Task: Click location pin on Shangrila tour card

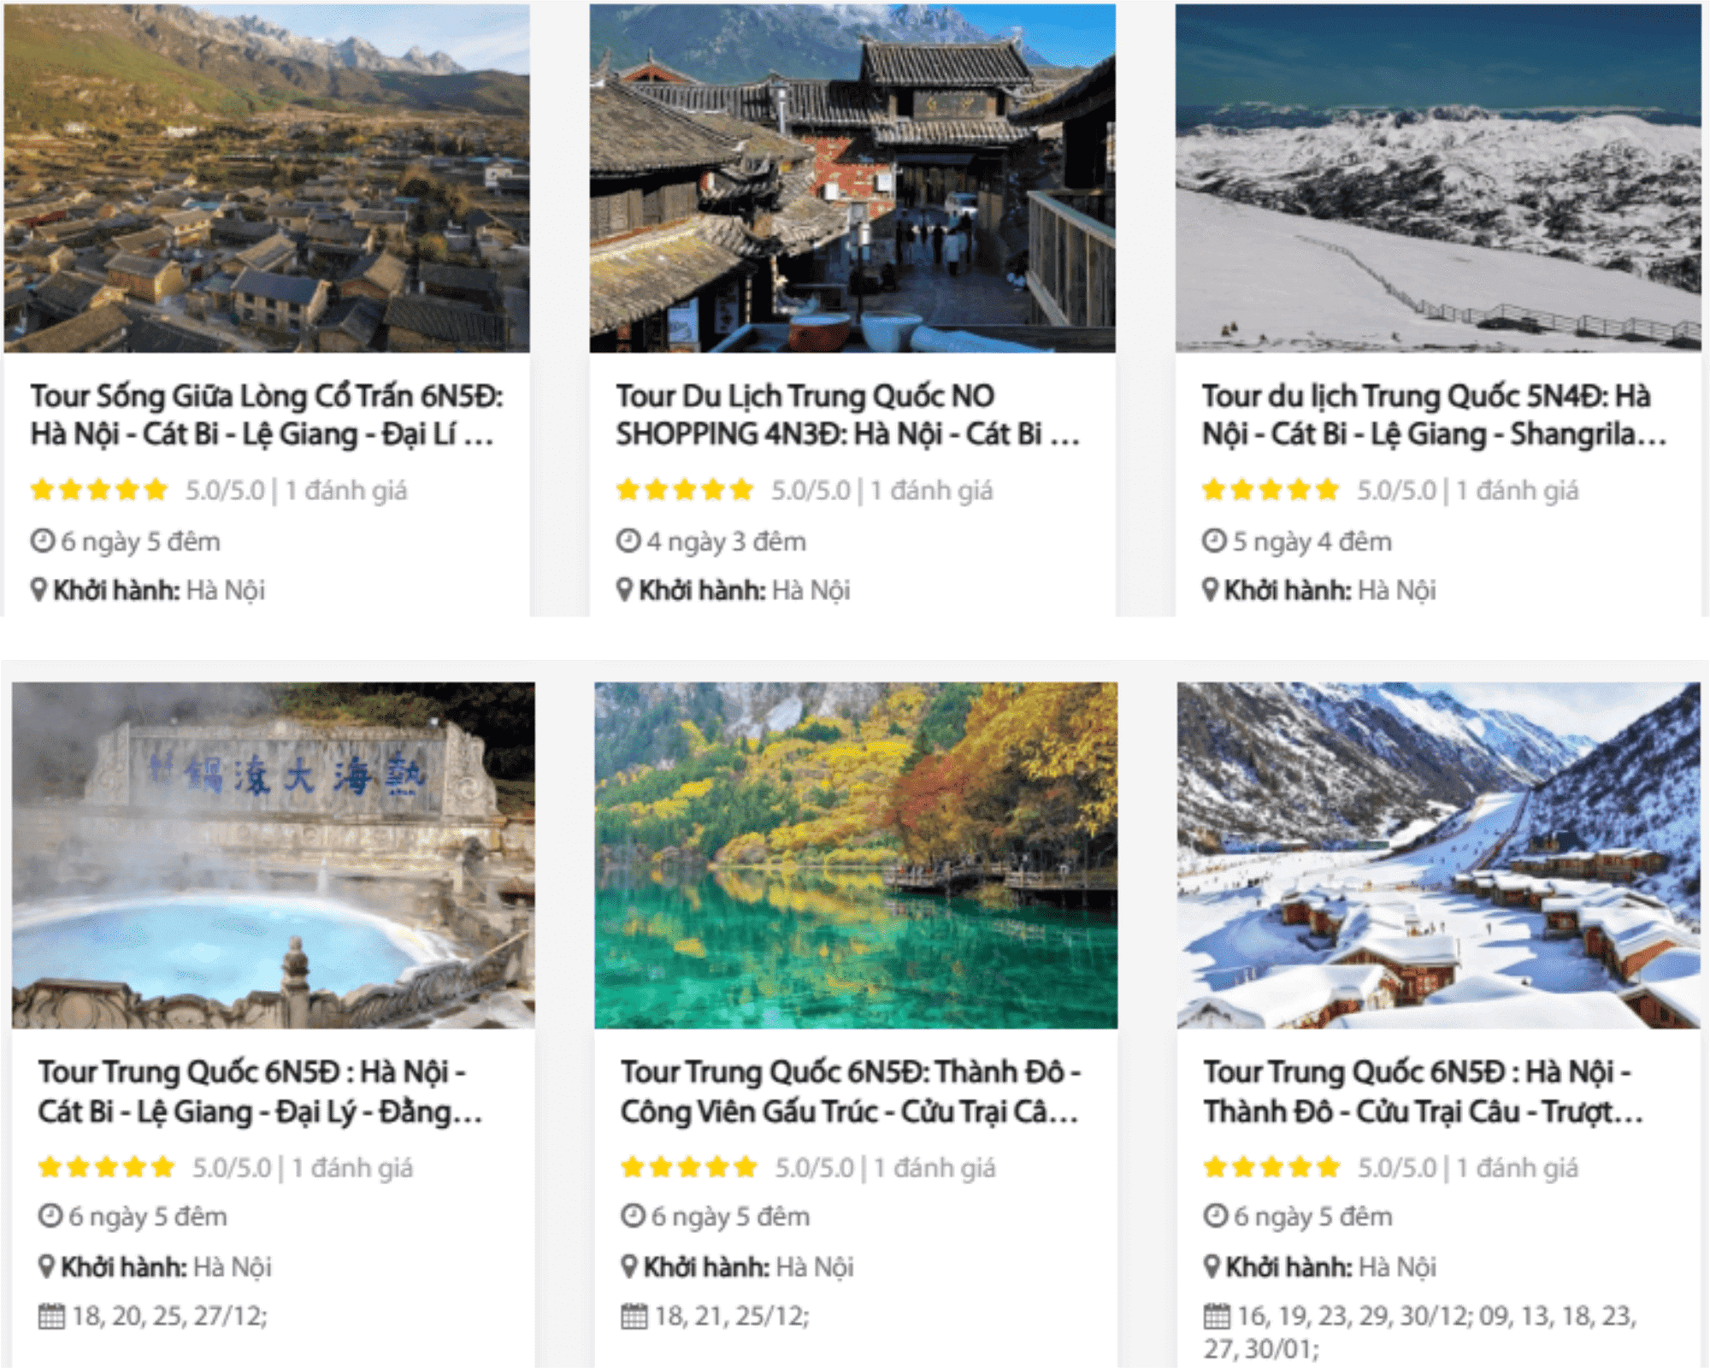Action: 1210,590
